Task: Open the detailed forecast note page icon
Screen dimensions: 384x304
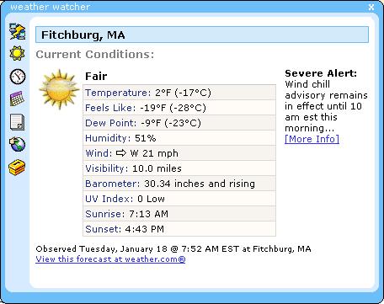Action: point(18,122)
